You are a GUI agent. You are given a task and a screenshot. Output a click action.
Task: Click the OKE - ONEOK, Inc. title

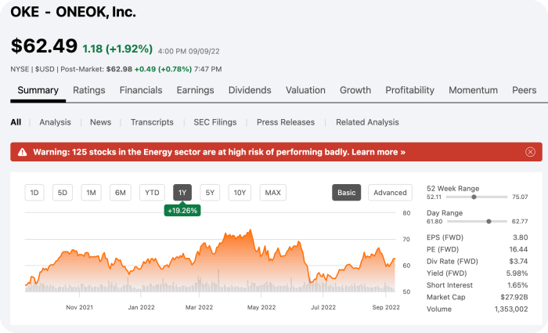73,13
